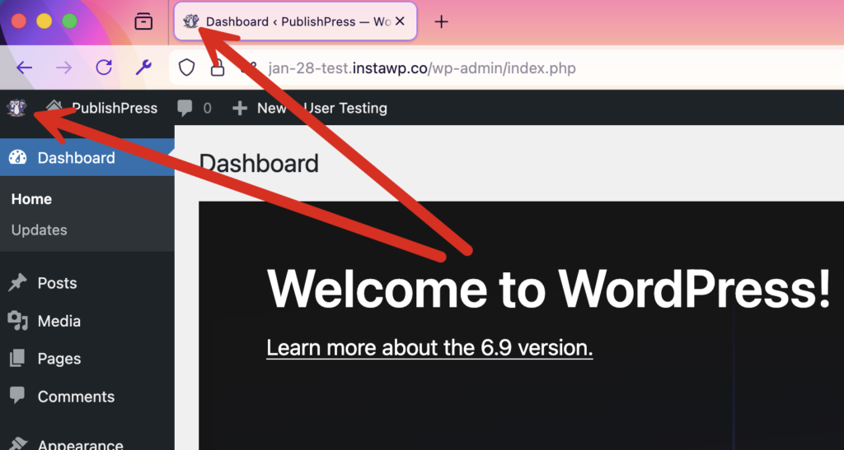
Task: Click the green maximize window button
Action: [x=69, y=21]
